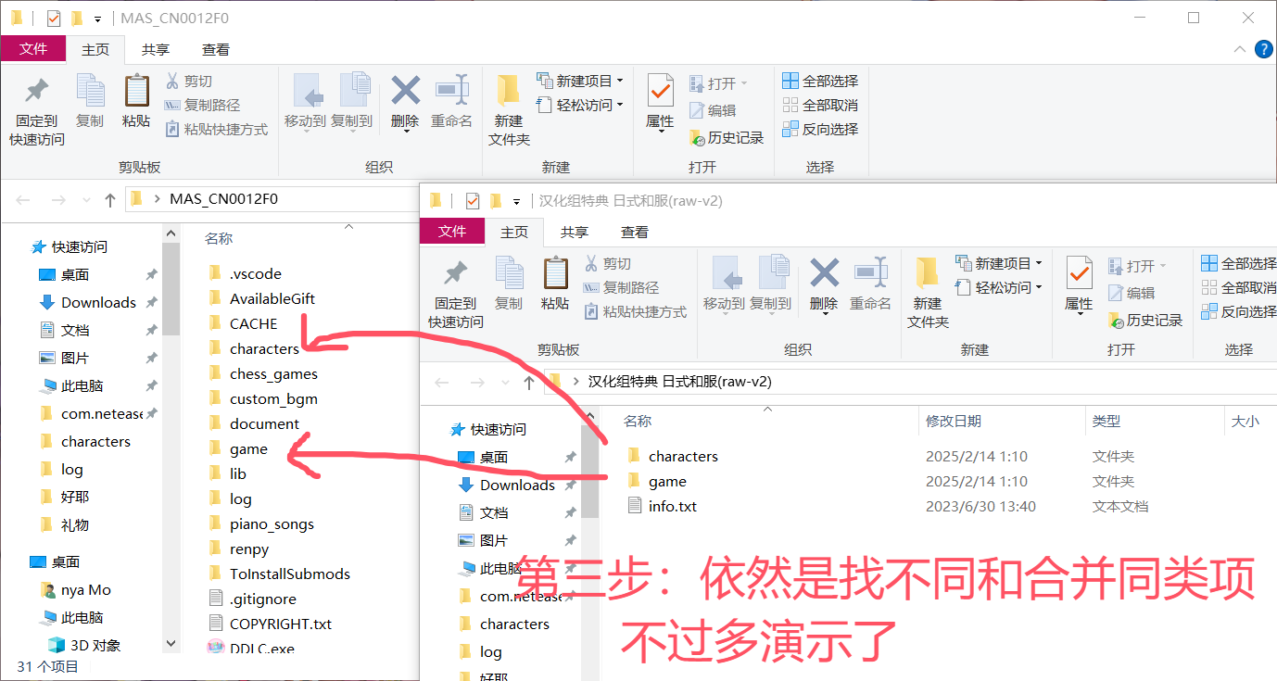Click the 复制路径 button in the back window
1277x681 pixels.
(203, 105)
